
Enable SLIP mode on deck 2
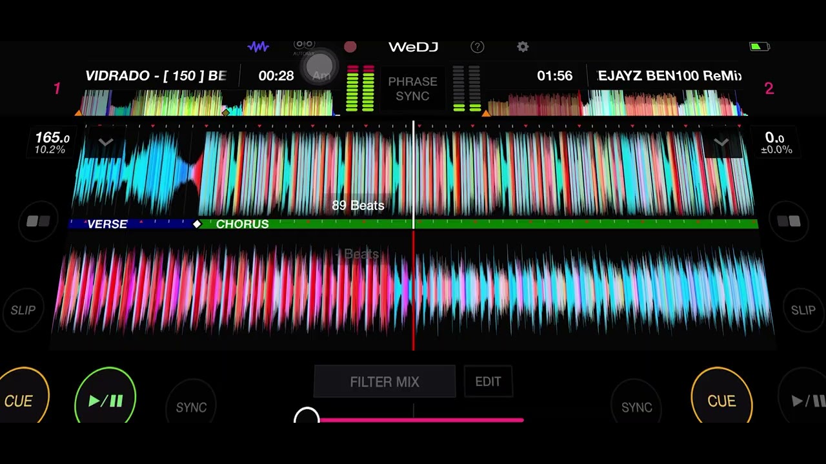click(x=803, y=311)
